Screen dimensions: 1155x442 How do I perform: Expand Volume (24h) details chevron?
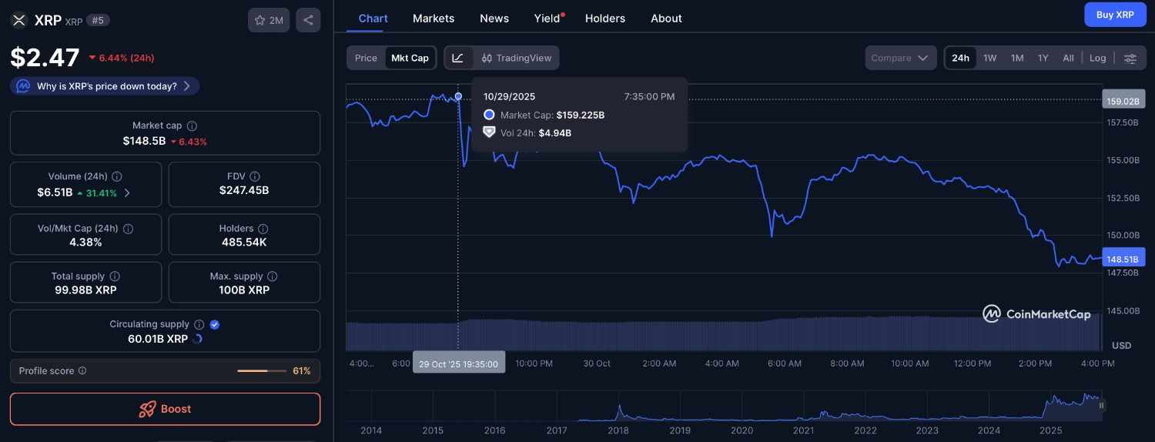[128, 193]
